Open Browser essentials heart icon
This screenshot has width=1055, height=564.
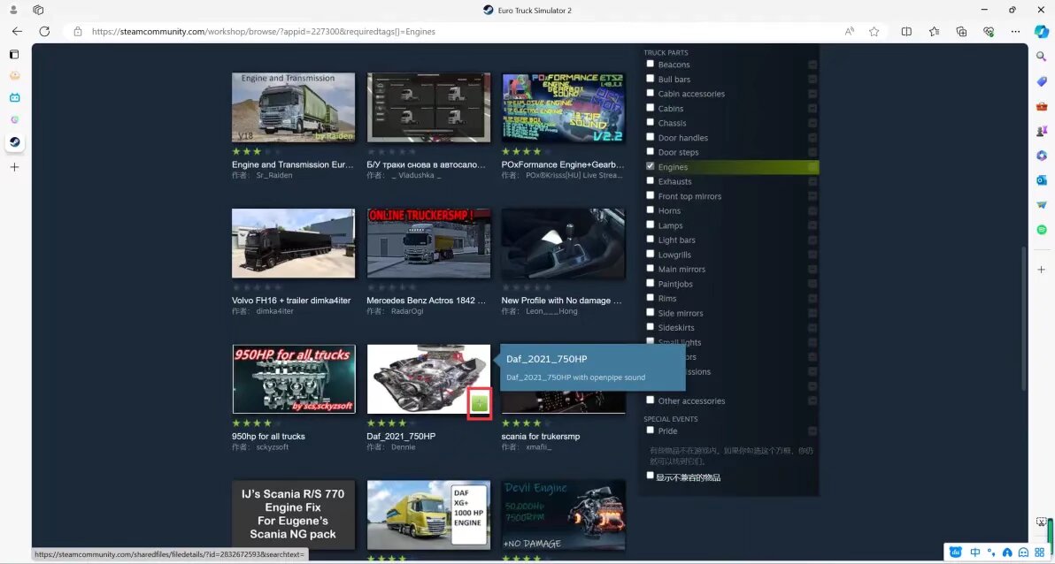point(989,31)
